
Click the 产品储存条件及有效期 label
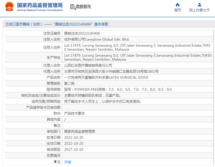point(43,107)
